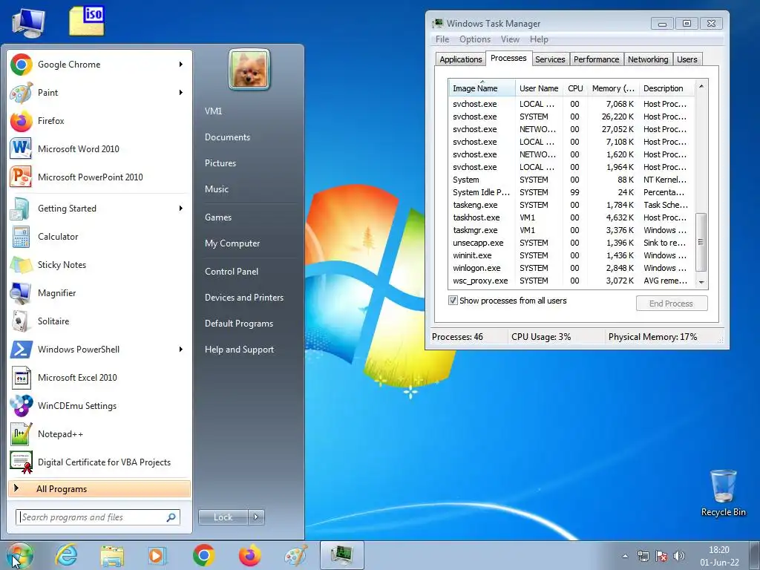Expand Paint recent files arrow
The image size is (760, 570).
[181, 93]
